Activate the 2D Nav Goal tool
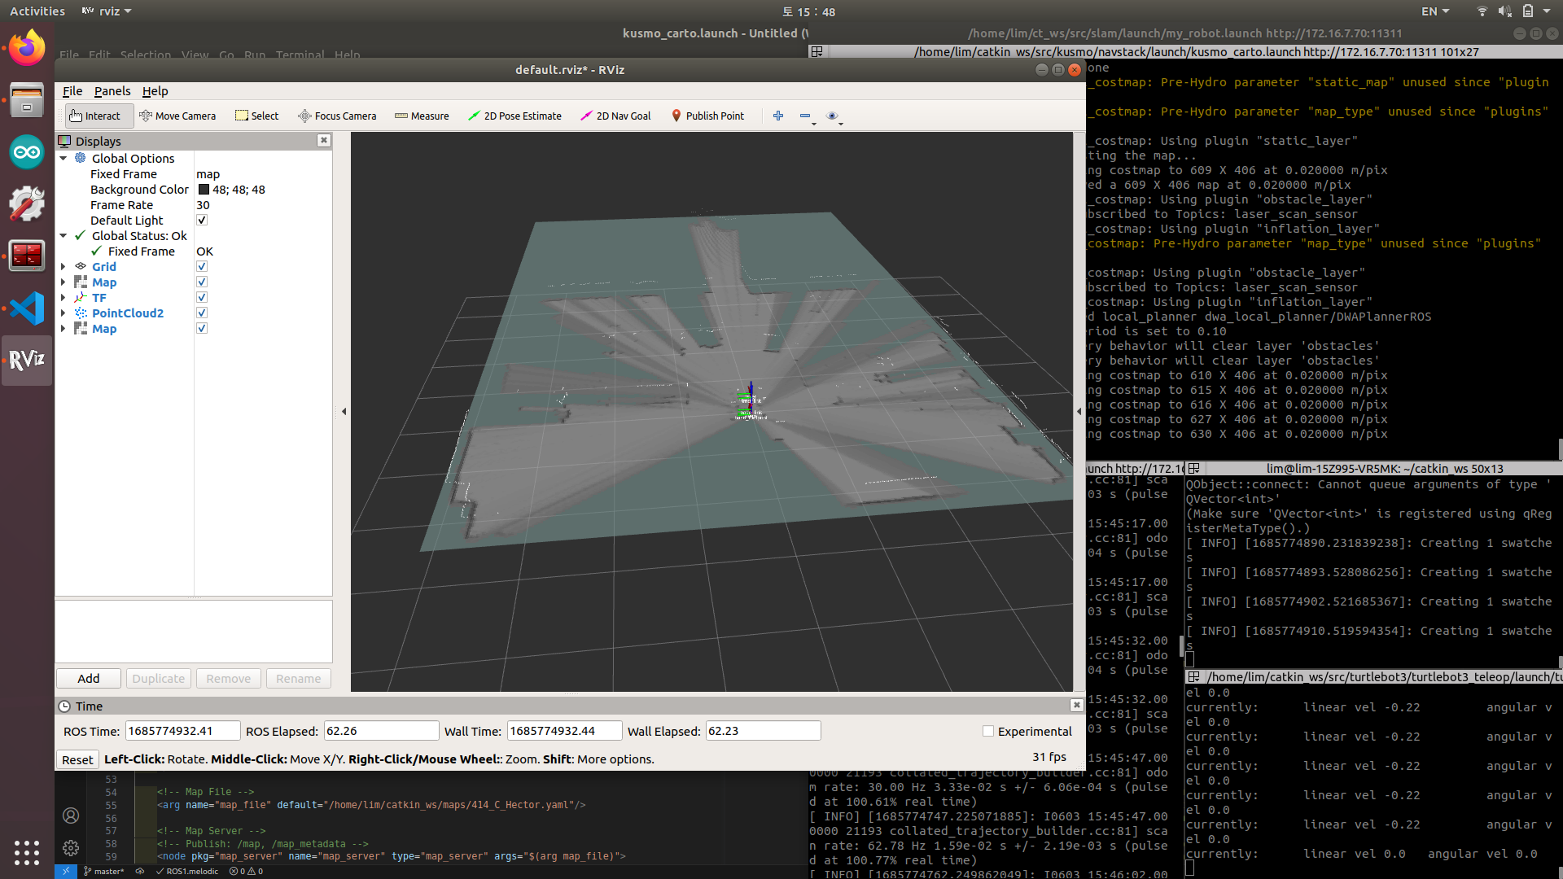The width and height of the screenshot is (1563, 879). [x=615, y=116]
